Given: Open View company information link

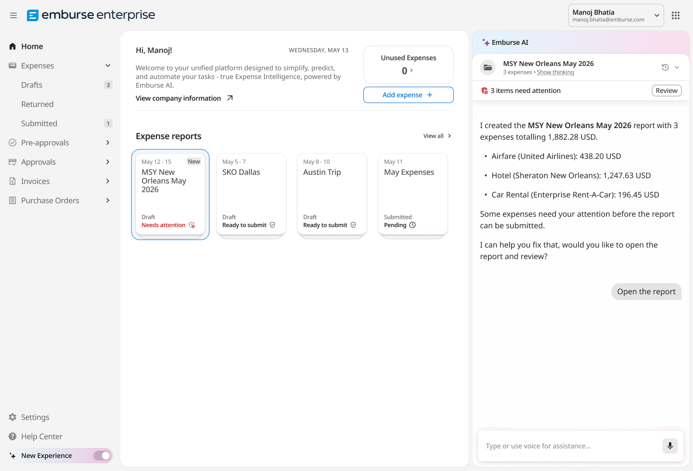Looking at the screenshot, I should pyautogui.click(x=178, y=98).
